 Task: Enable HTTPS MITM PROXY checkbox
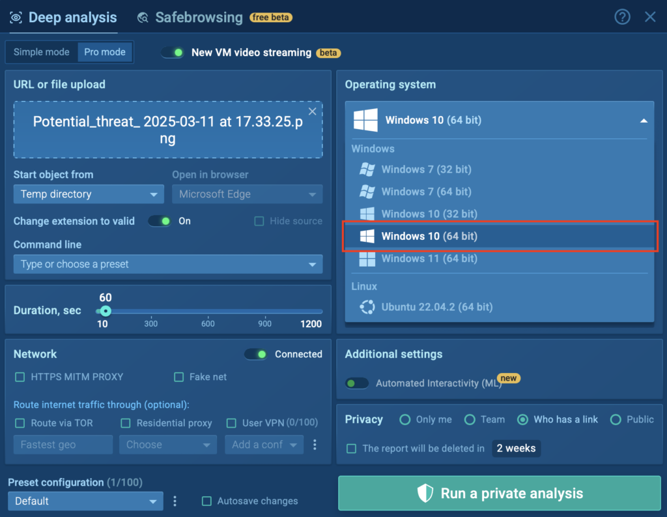20,377
